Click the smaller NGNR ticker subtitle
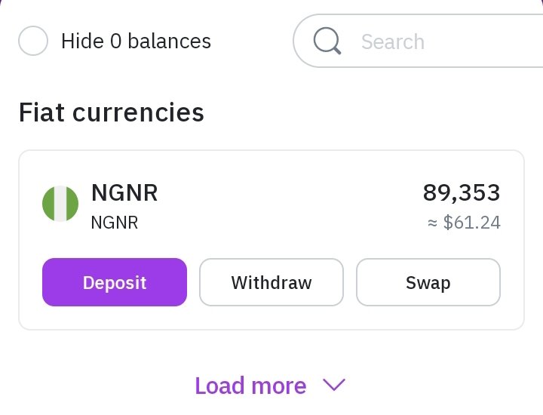The width and height of the screenshot is (543, 415). (115, 223)
